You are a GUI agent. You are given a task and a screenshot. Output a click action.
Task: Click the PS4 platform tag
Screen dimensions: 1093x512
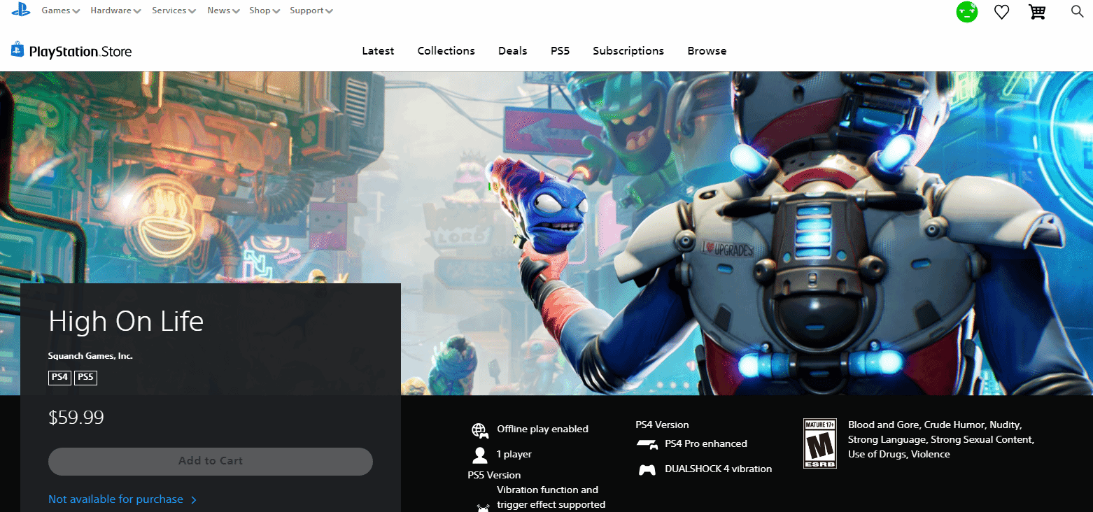59,378
